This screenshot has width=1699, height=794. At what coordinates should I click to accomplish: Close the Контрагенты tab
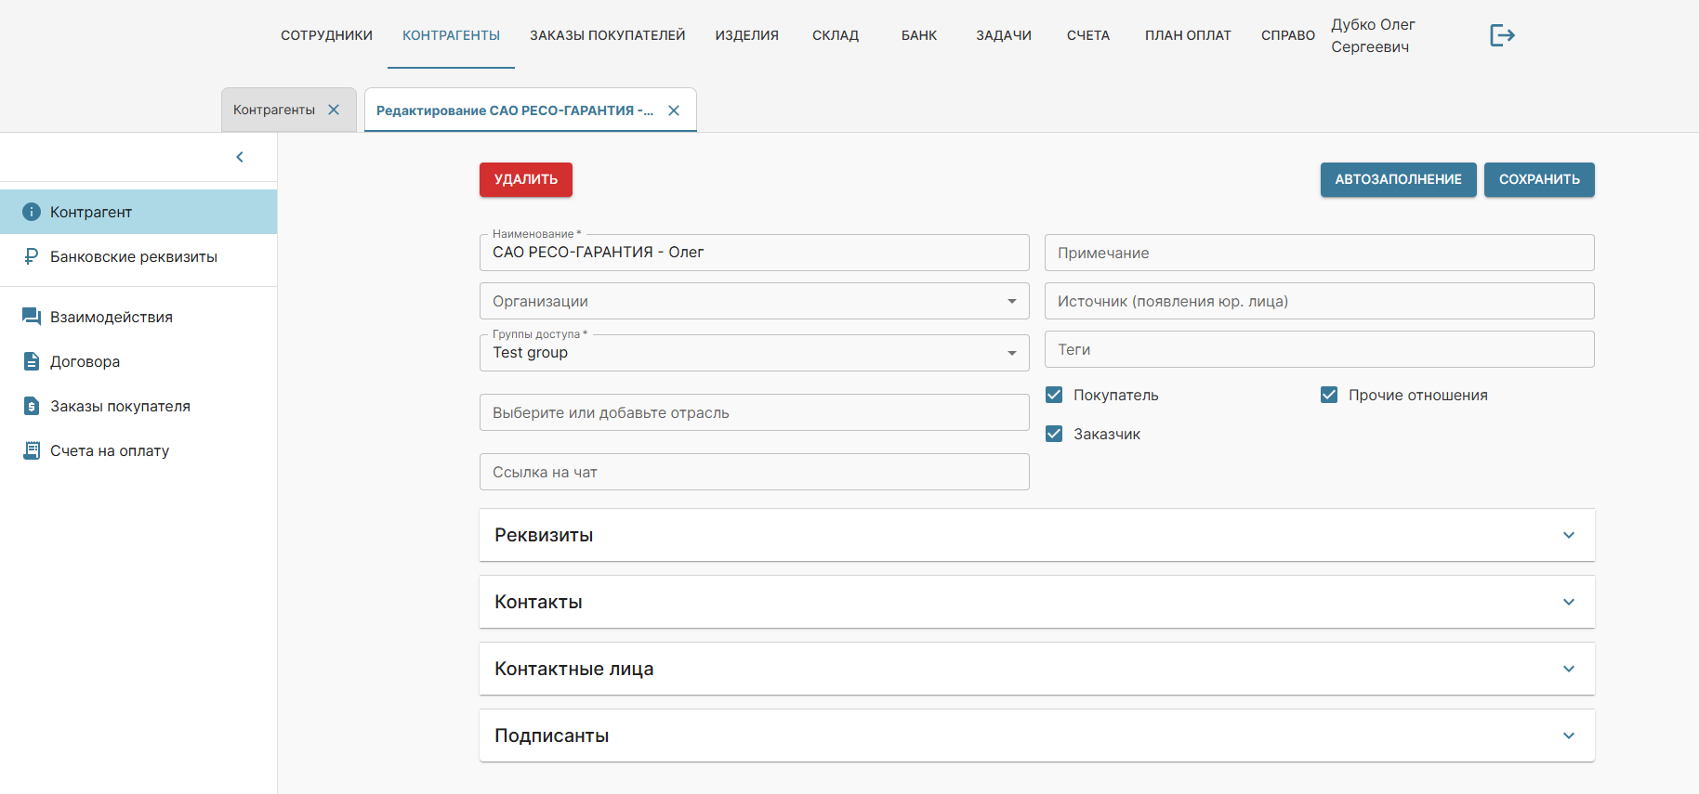[x=334, y=110]
